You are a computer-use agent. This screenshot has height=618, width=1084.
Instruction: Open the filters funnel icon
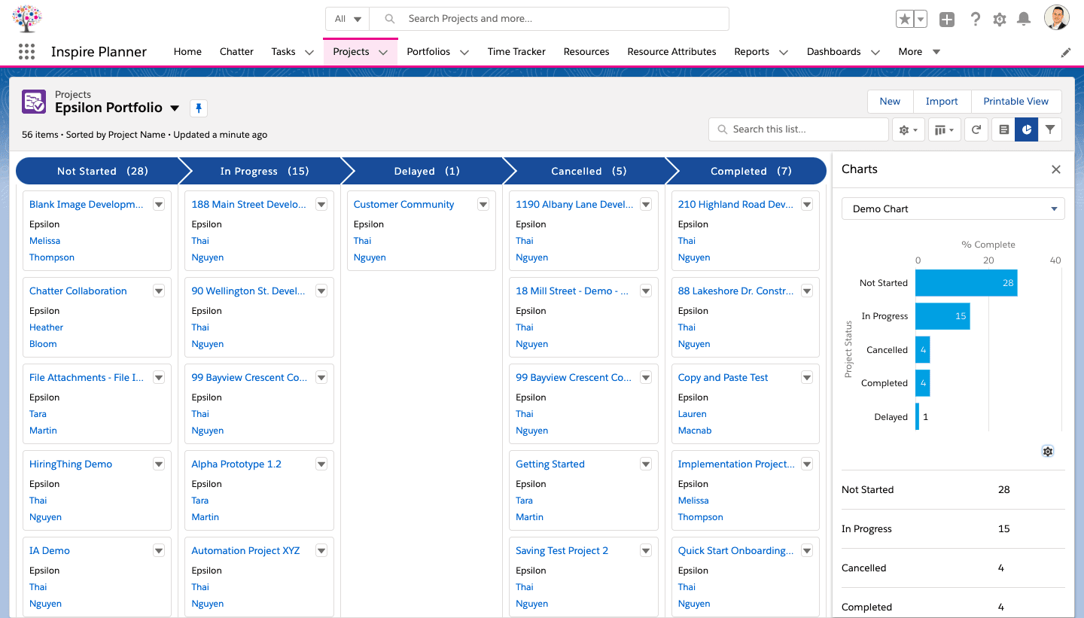point(1050,129)
